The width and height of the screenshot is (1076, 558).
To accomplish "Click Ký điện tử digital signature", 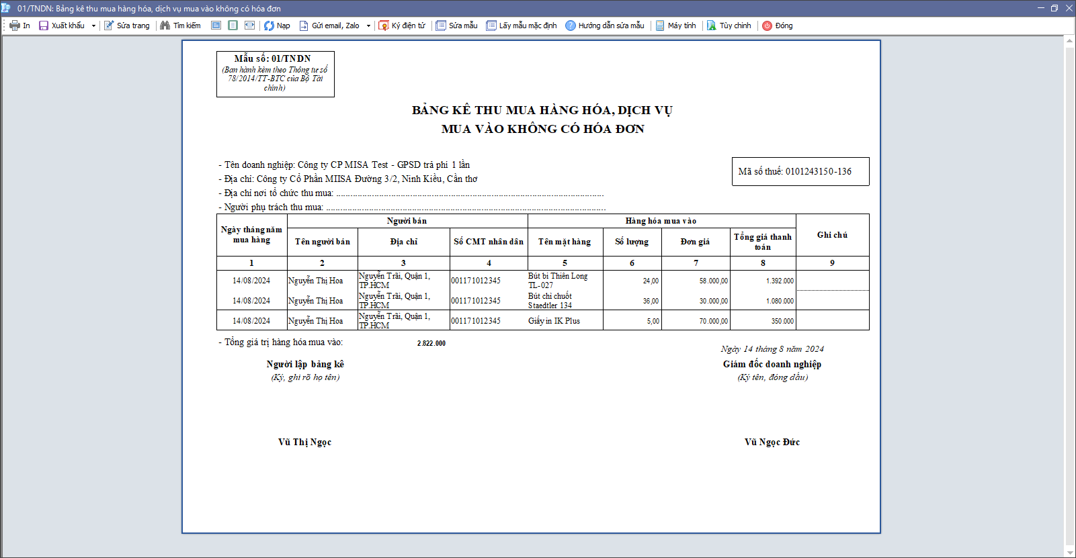I will click(x=402, y=26).
